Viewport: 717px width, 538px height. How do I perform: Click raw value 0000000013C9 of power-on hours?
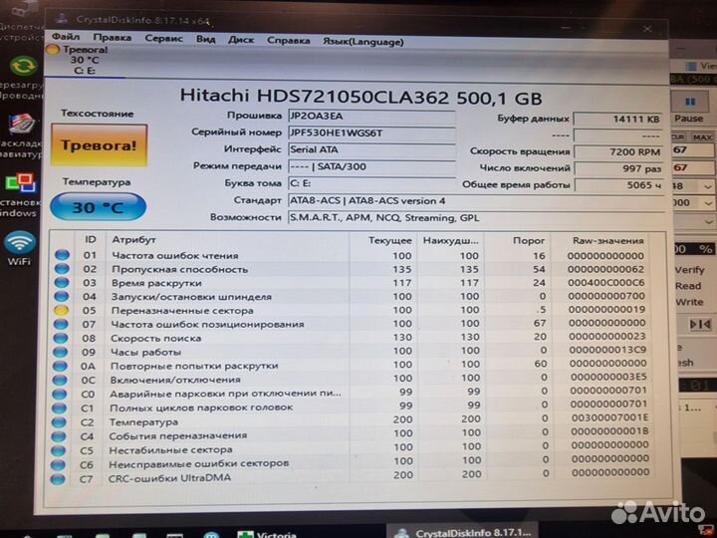[608, 350]
